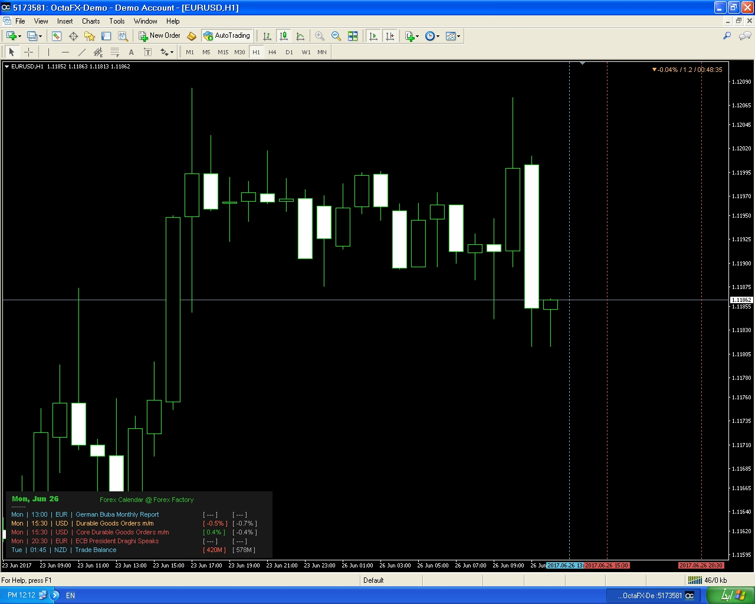Switch timeframe to H4
Screen dimensions: 755x604
[x=273, y=52]
